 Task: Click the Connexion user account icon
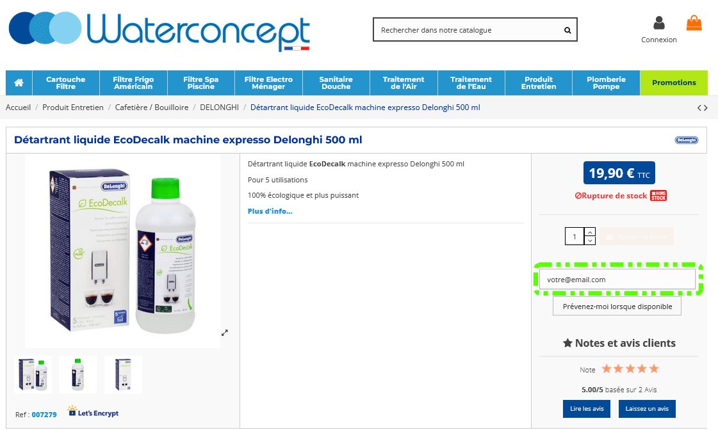658,24
